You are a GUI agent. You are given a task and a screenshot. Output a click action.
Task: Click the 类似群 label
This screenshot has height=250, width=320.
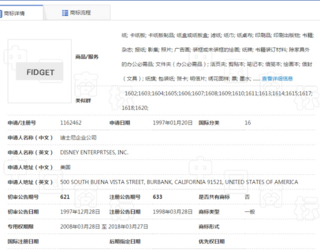[83, 101]
